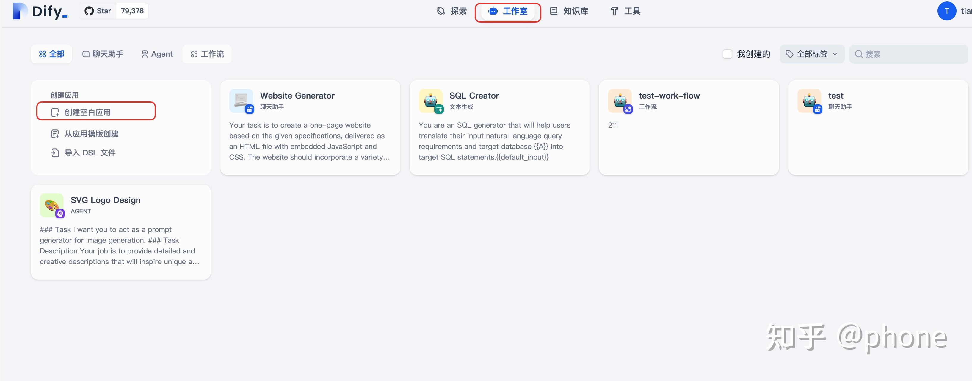The height and width of the screenshot is (381, 972).
Task: Click 聊天助手 label under Website Generator
Action: (272, 107)
